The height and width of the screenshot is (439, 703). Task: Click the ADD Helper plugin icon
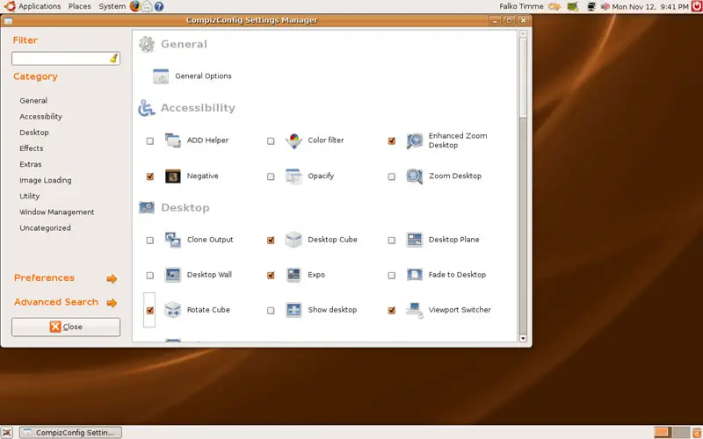click(172, 140)
